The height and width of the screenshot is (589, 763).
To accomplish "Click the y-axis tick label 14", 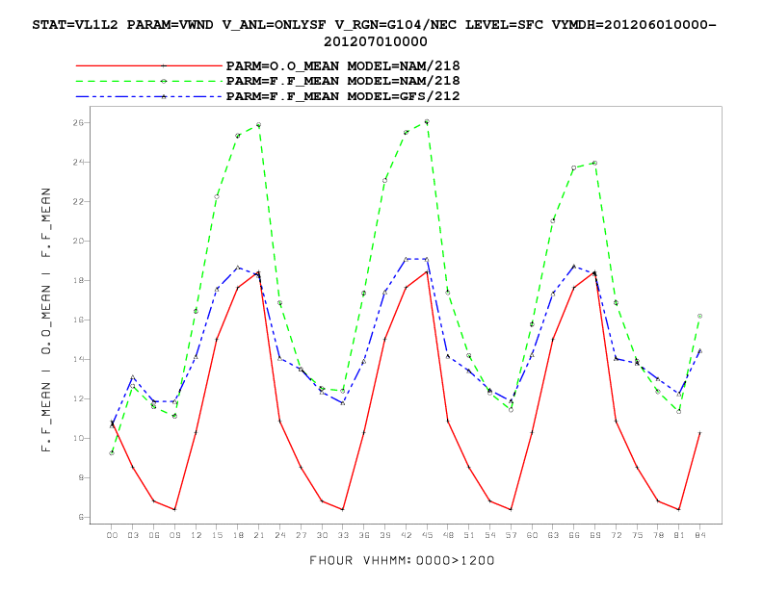I will click(x=78, y=359).
